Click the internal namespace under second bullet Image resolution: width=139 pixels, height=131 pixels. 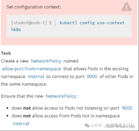[21, 124]
